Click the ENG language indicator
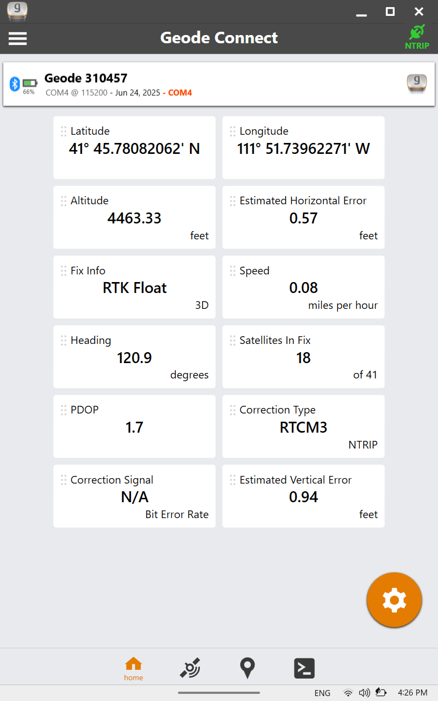 (322, 693)
